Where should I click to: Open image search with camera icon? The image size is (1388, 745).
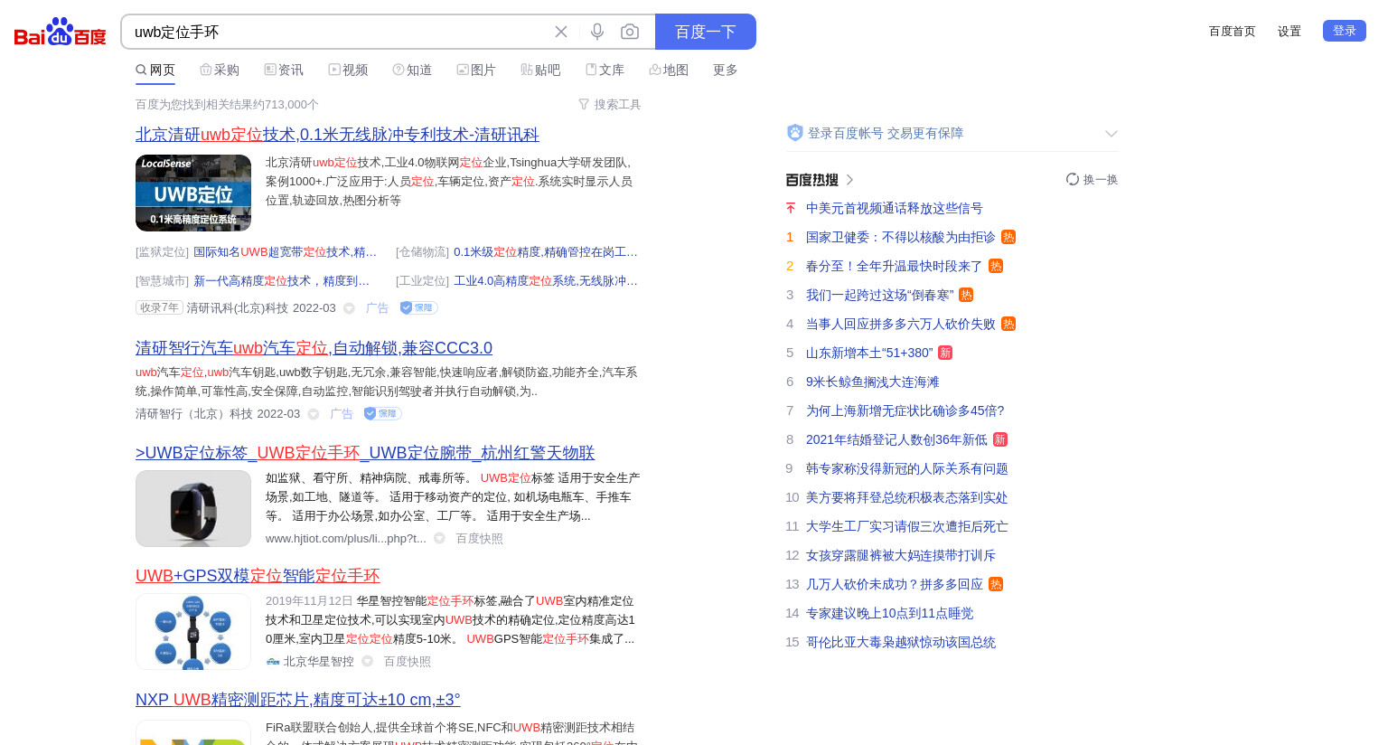630,32
